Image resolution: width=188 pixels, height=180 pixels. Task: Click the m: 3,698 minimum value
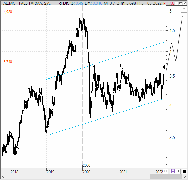tap(128, 3)
